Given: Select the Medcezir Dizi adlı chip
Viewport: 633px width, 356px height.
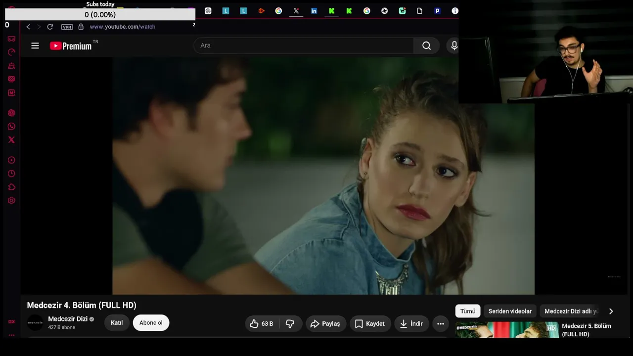Looking at the screenshot, I should (x=571, y=311).
